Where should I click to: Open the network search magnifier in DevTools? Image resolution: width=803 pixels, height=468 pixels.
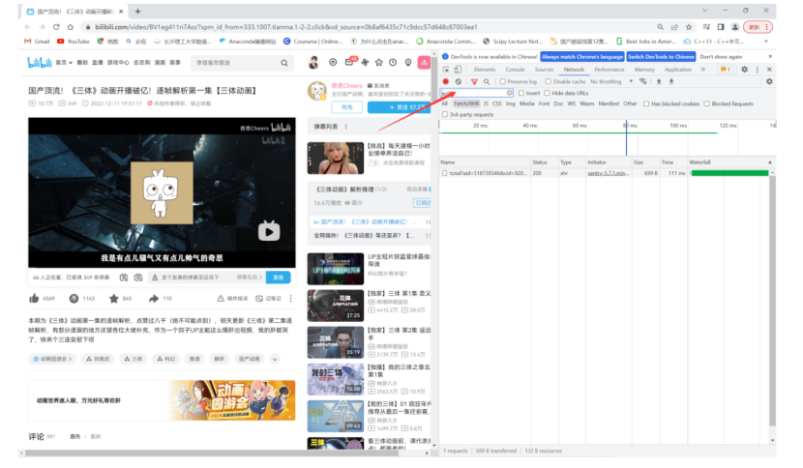click(x=487, y=81)
